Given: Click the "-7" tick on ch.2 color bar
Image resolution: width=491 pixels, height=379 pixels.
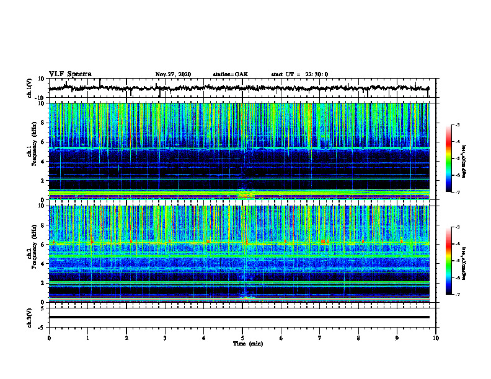Looking at the screenshot, I should coord(458,294).
